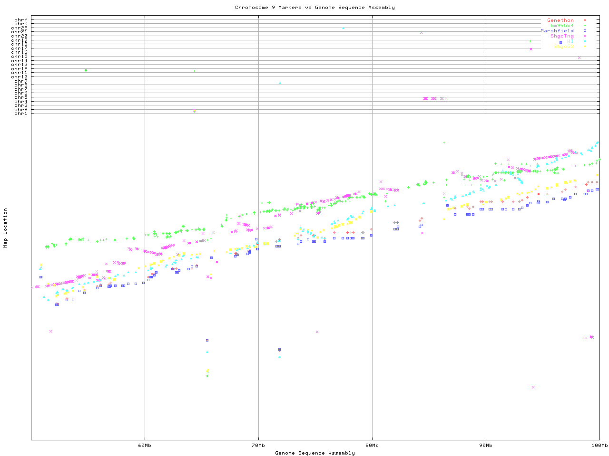The width and height of the screenshot is (609, 456).
Task: Click the 100Mb x-axis tick label
Action: 599,446
